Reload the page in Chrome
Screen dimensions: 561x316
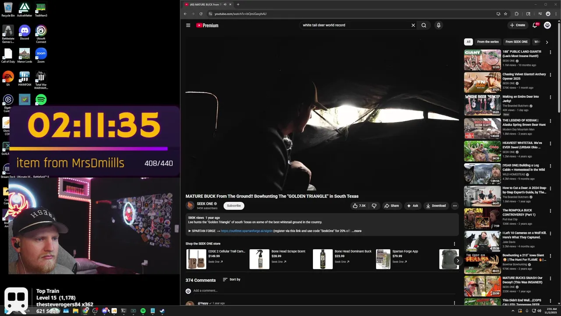(x=201, y=14)
